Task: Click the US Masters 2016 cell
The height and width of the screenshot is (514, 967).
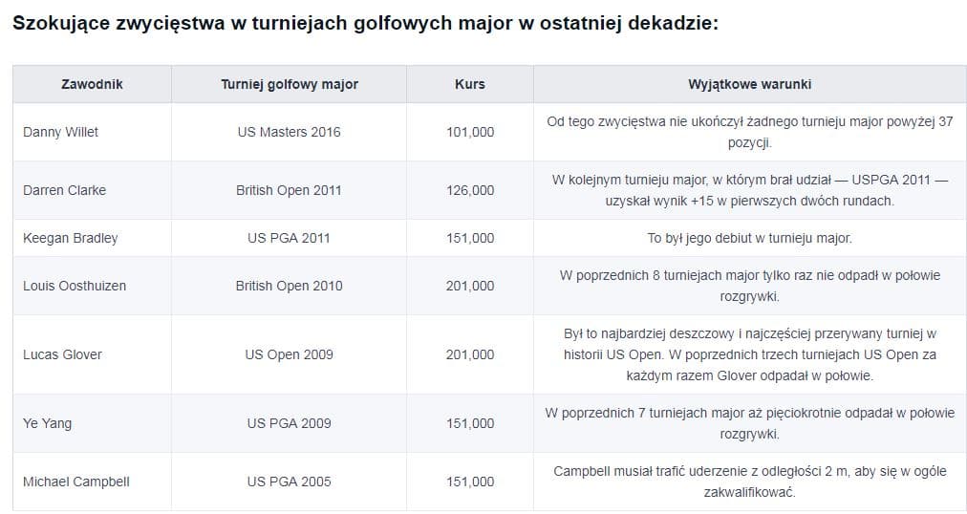Action: [x=289, y=132]
